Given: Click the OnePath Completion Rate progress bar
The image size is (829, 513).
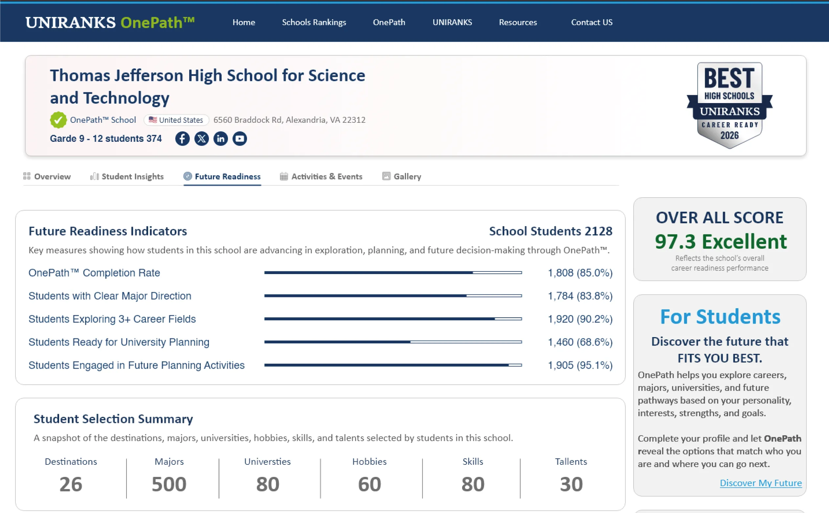Looking at the screenshot, I should pos(393,273).
